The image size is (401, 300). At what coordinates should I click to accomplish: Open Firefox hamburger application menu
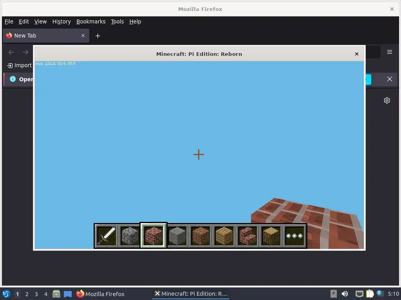click(390, 52)
